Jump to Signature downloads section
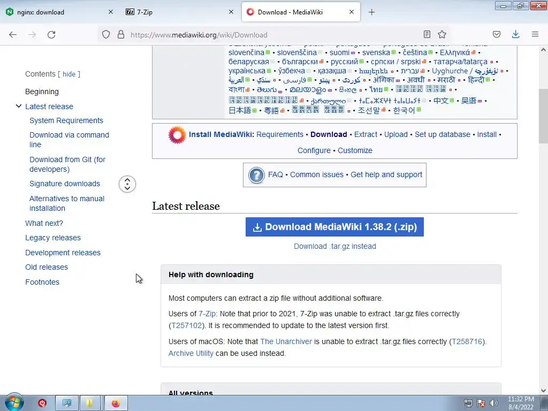 [x=65, y=184]
